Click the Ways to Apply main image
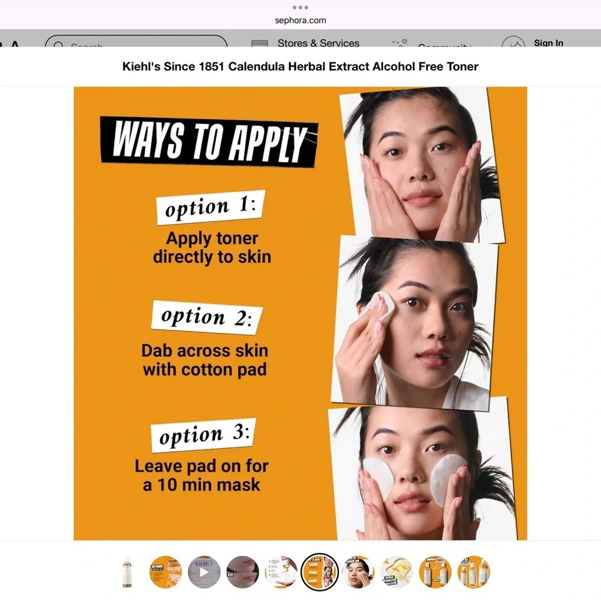The image size is (601, 601). (x=300, y=314)
